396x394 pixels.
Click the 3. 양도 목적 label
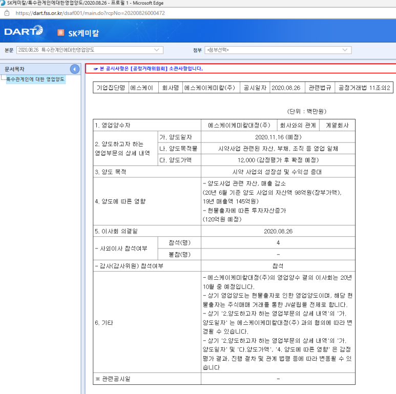click(x=111, y=172)
